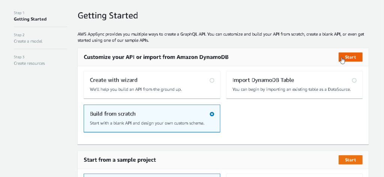The image size is (384, 177).
Task: Click Start in the Customize your API section
Action: click(350, 57)
